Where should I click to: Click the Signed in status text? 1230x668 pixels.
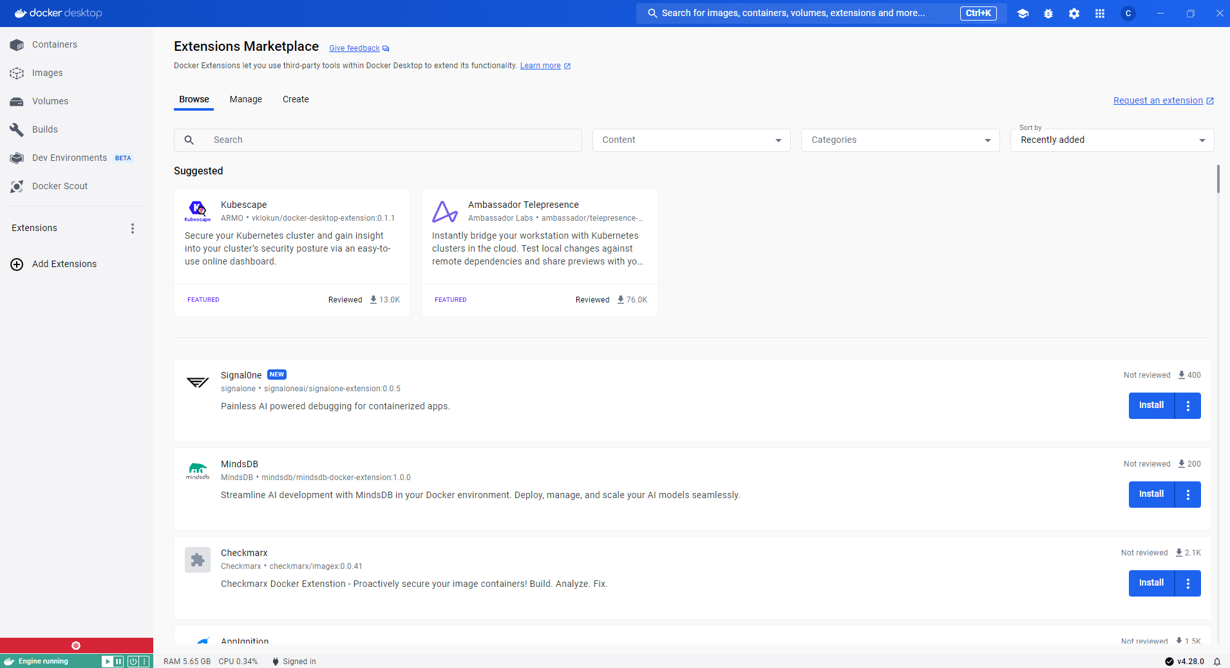click(x=299, y=662)
